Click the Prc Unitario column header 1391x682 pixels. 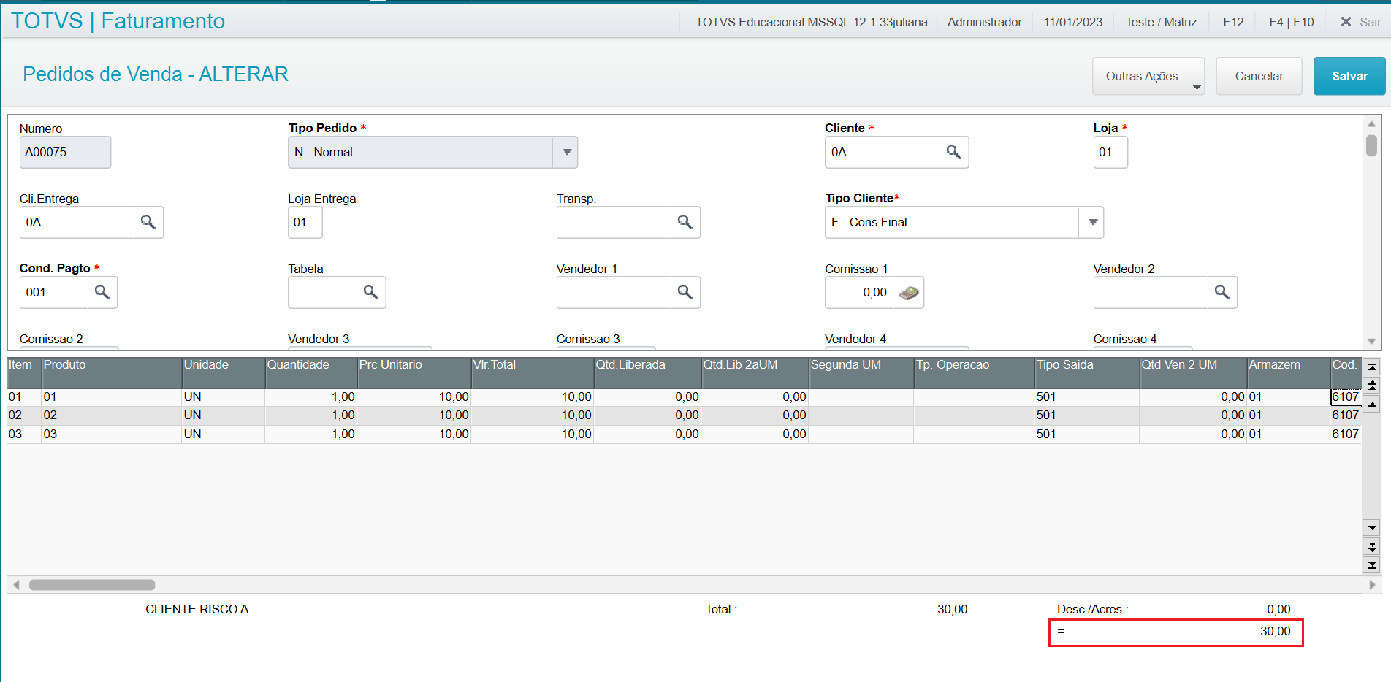(414, 372)
